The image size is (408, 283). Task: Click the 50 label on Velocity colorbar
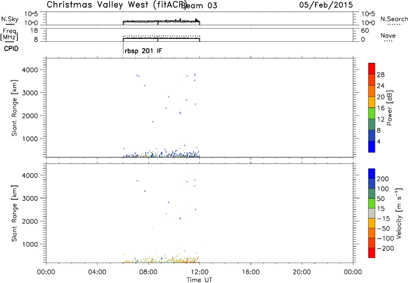[380, 199]
